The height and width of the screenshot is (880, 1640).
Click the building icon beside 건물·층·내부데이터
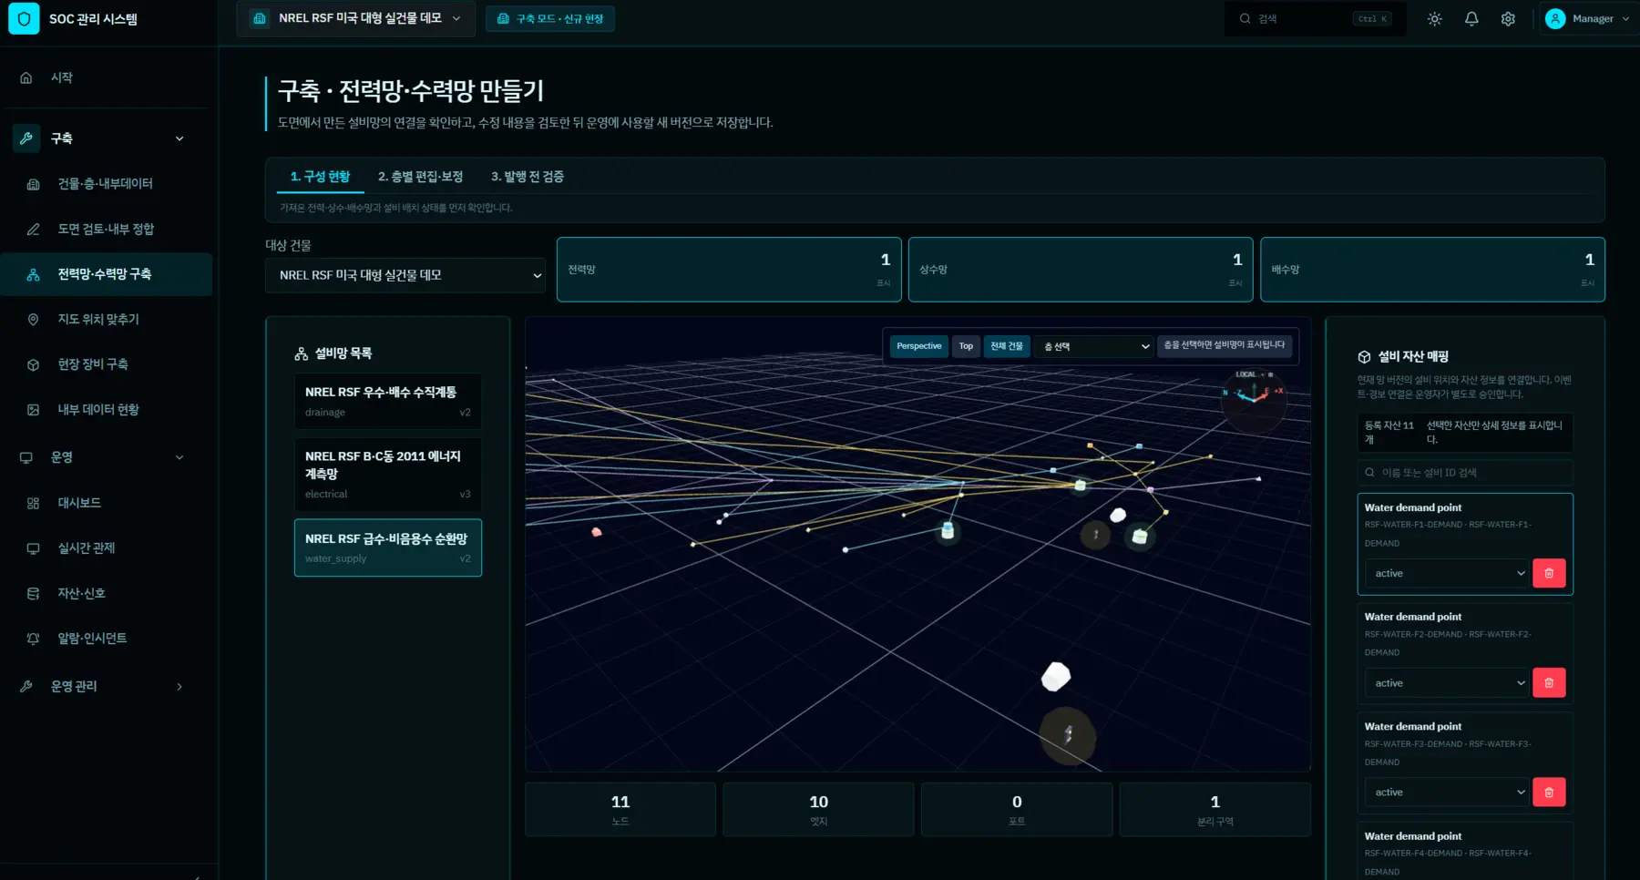point(34,184)
